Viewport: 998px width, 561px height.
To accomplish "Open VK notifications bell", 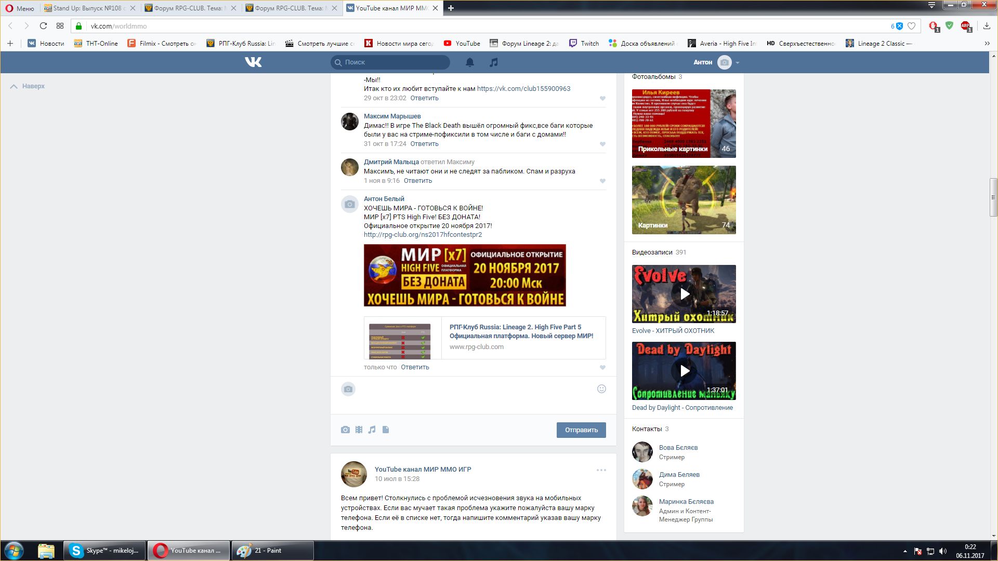I will tap(469, 62).
